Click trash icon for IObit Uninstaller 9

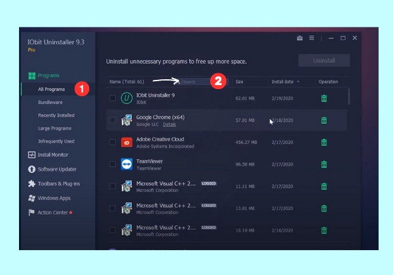pos(324,98)
